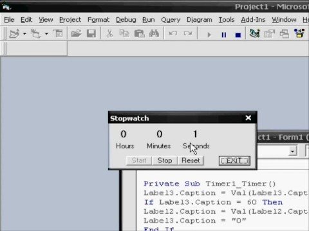Click the Minutes label in Stopwatch
Image resolution: width=309 pixels, height=231 pixels.
click(159, 146)
